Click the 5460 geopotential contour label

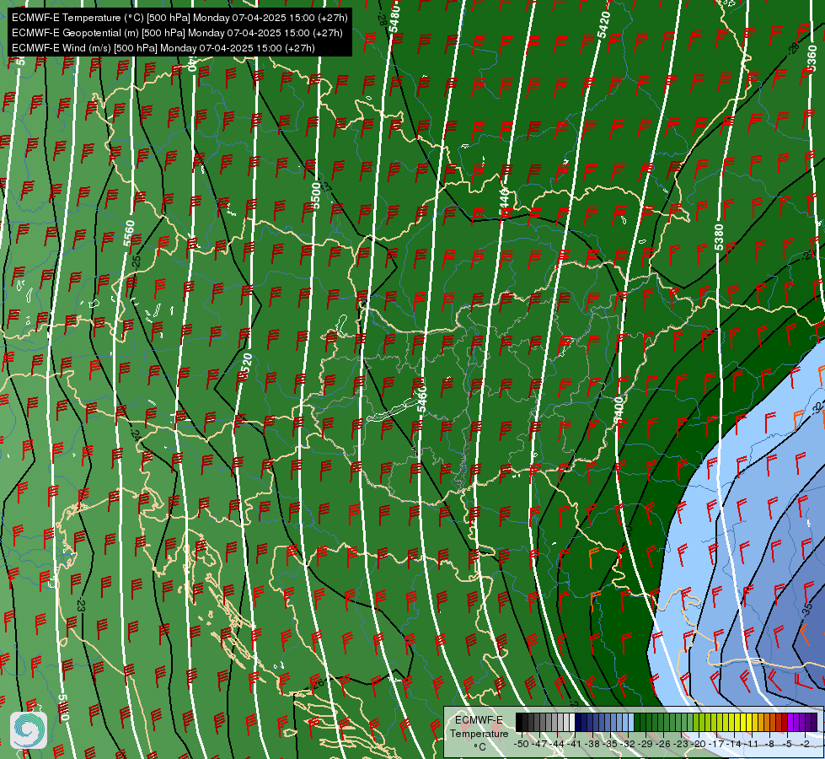pyautogui.click(x=421, y=399)
